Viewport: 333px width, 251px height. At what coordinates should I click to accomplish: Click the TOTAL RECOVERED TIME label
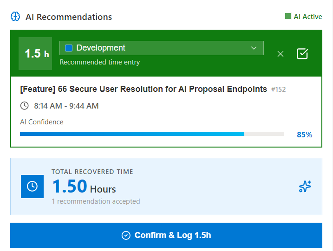[92, 172]
